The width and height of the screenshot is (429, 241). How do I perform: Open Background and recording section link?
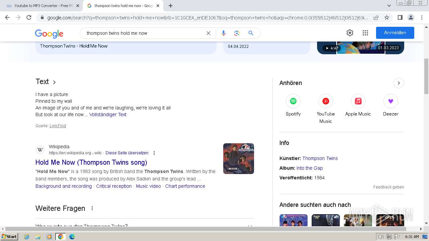tap(64, 186)
